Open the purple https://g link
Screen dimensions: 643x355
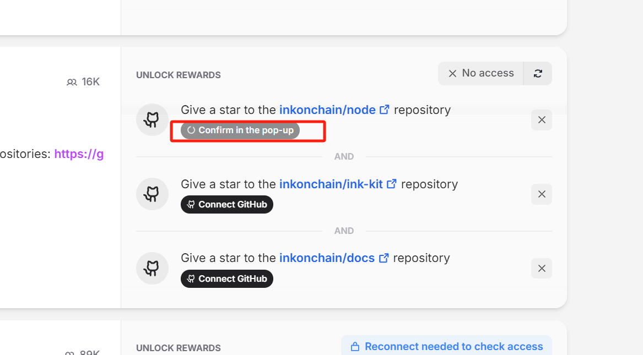(79, 154)
